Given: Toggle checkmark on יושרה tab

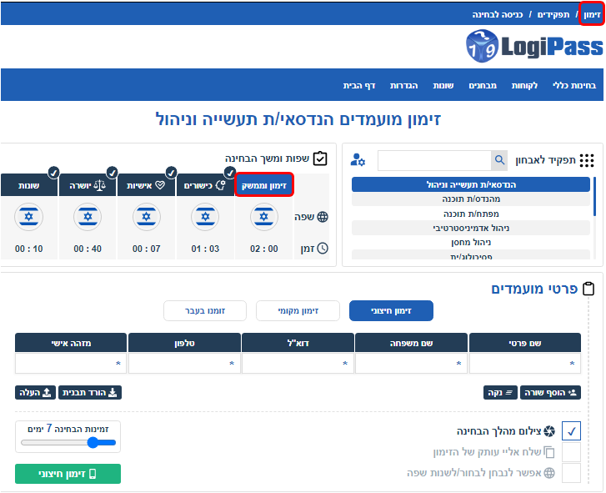Looking at the screenshot, I should [x=112, y=173].
